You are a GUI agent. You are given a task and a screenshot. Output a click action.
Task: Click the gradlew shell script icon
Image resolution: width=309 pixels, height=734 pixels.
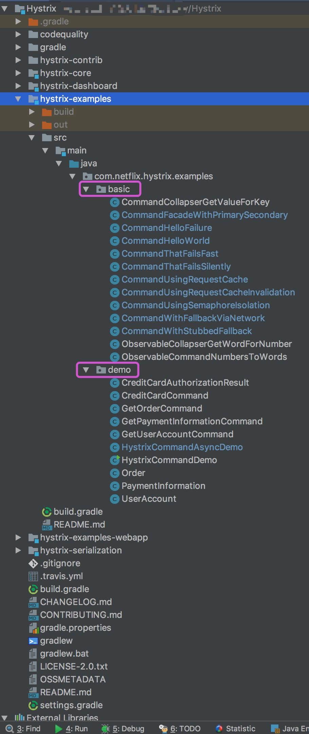33,641
